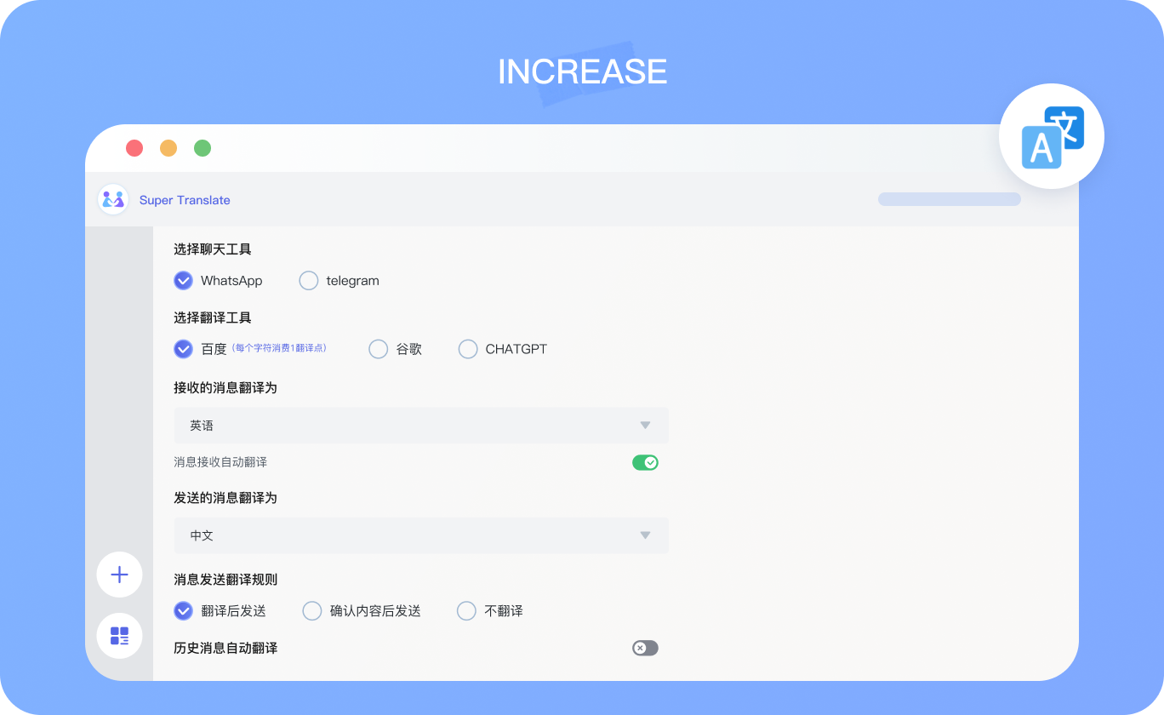Disable the 消息接收自动翻译 switch
Image resolution: width=1164 pixels, height=715 pixels.
(645, 462)
